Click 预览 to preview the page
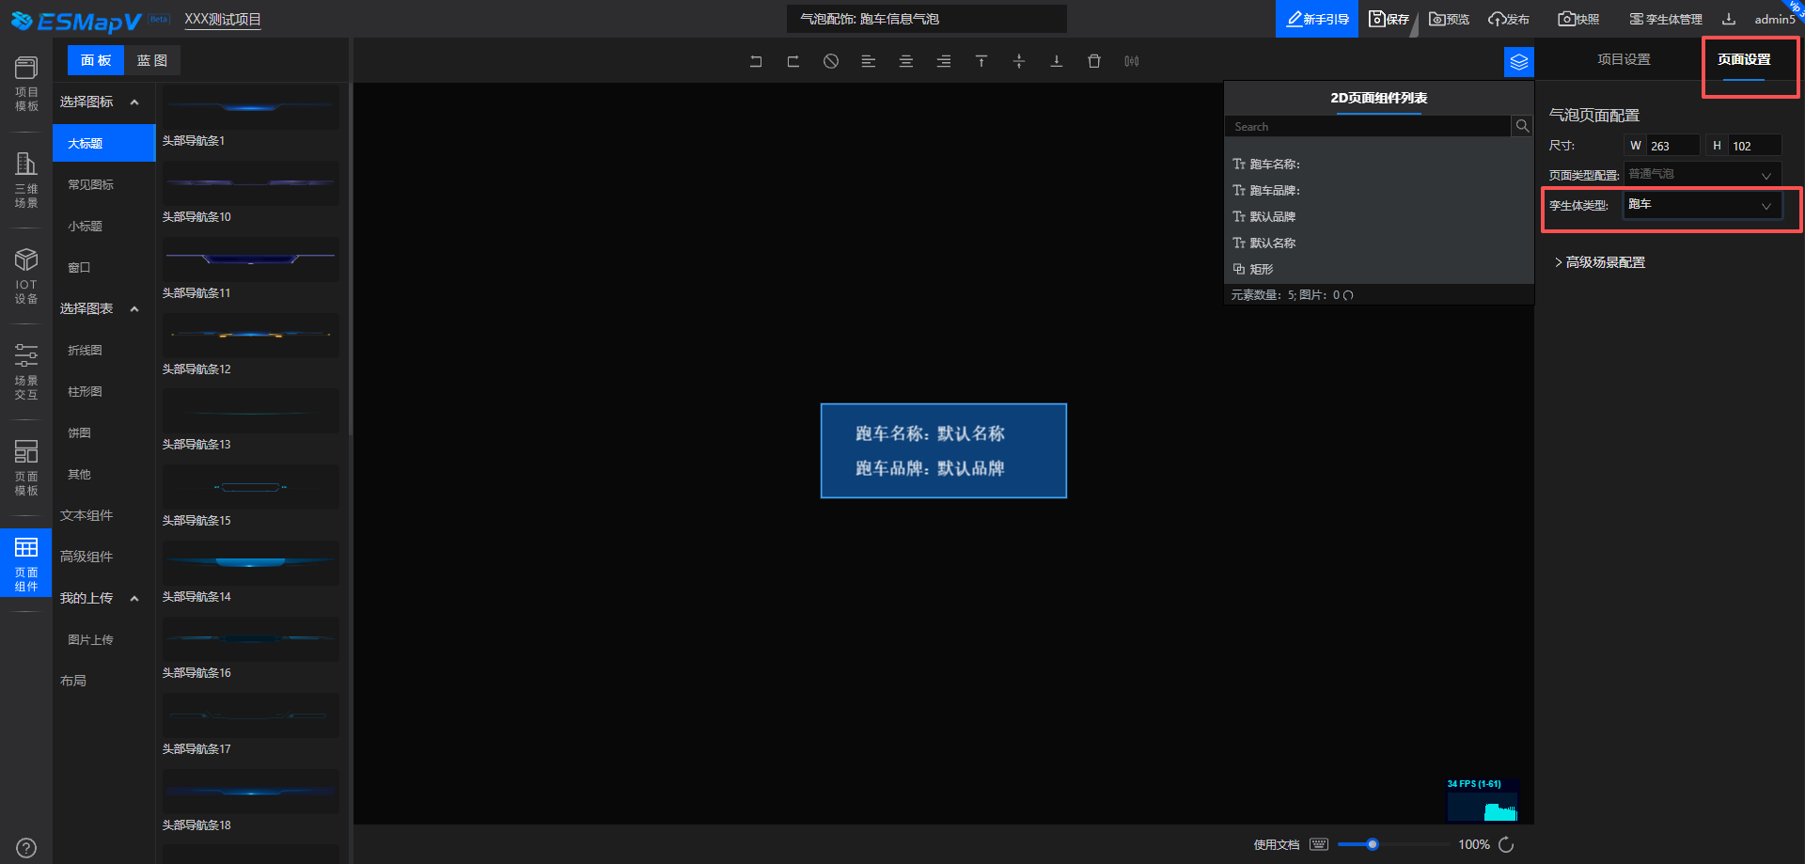This screenshot has height=864, width=1805. click(x=1449, y=19)
